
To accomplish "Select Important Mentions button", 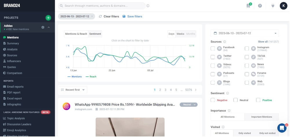I will pos(262,117).
